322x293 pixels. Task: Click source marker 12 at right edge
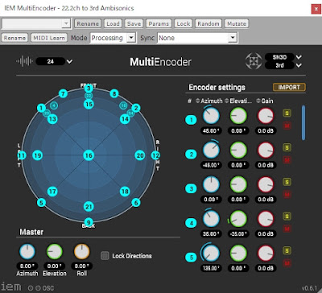tap(155, 155)
